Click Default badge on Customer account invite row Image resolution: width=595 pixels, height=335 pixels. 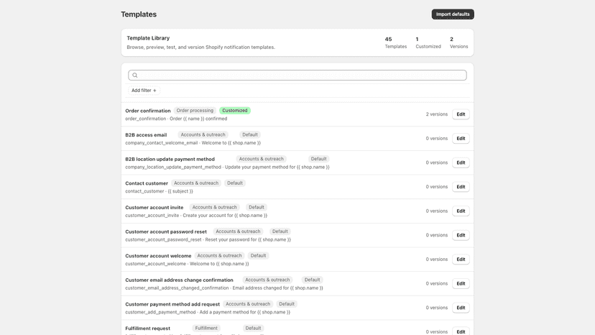pos(256,207)
